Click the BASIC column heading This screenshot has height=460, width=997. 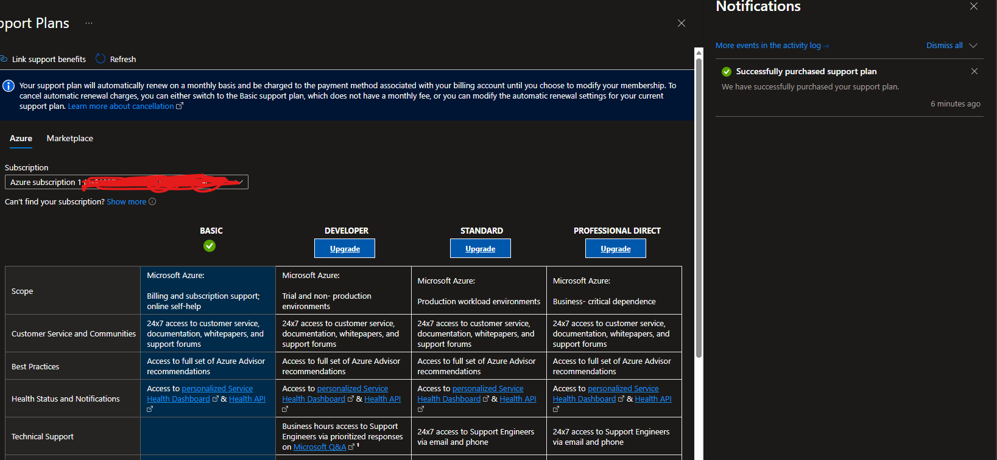point(211,231)
